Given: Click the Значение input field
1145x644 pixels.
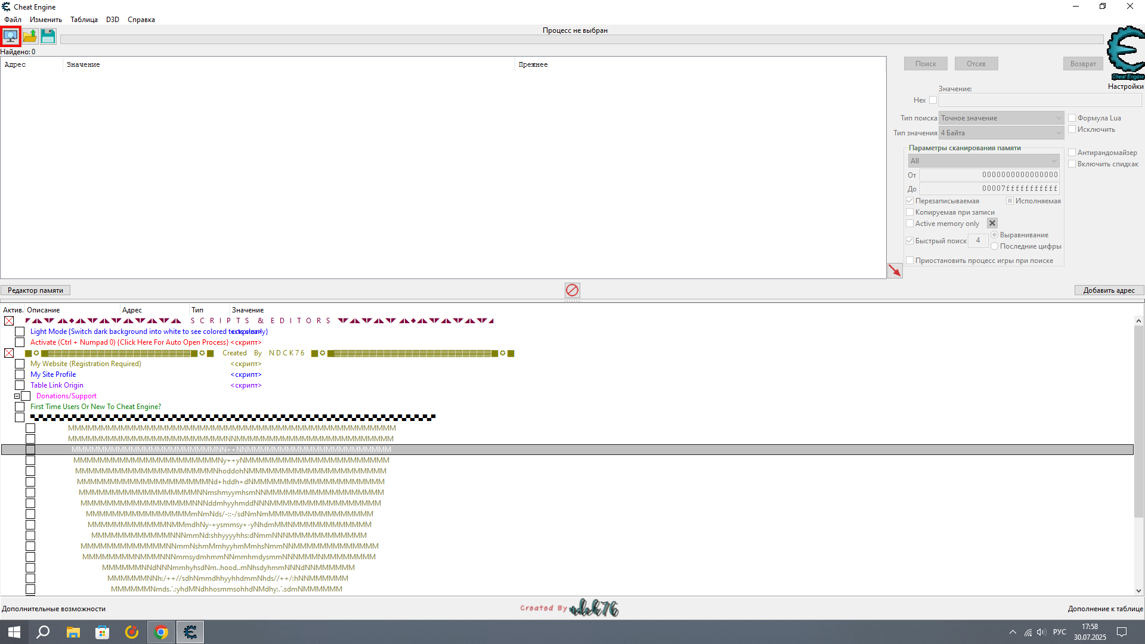Looking at the screenshot, I should 1040,100.
